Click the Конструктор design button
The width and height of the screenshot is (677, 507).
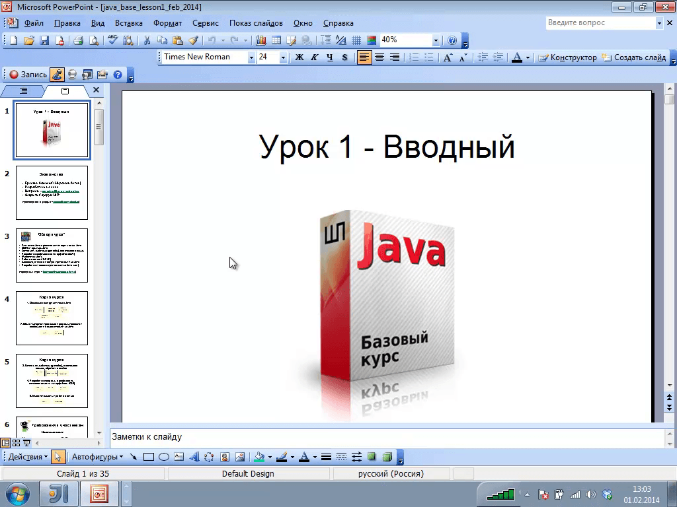coord(568,57)
